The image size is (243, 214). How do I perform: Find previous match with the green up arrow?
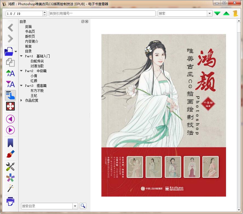pos(226,13)
